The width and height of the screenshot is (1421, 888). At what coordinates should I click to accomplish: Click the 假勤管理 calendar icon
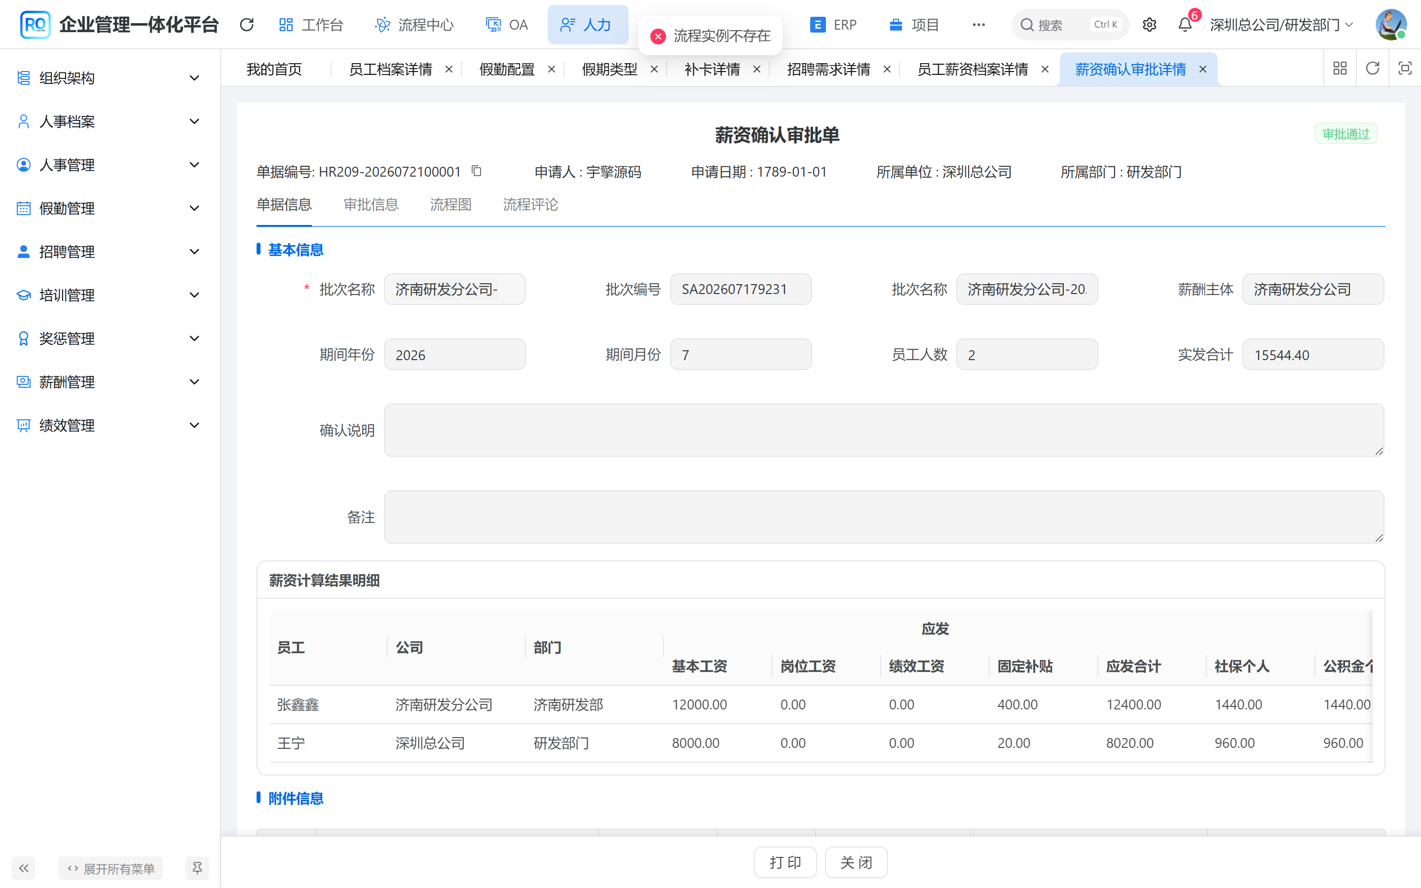[24, 209]
